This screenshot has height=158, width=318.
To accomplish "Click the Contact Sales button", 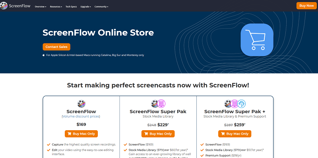I will pyautogui.click(x=56, y=47).
